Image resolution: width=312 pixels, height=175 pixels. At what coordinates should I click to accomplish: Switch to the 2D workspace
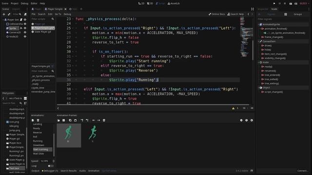tap(141, 3)
